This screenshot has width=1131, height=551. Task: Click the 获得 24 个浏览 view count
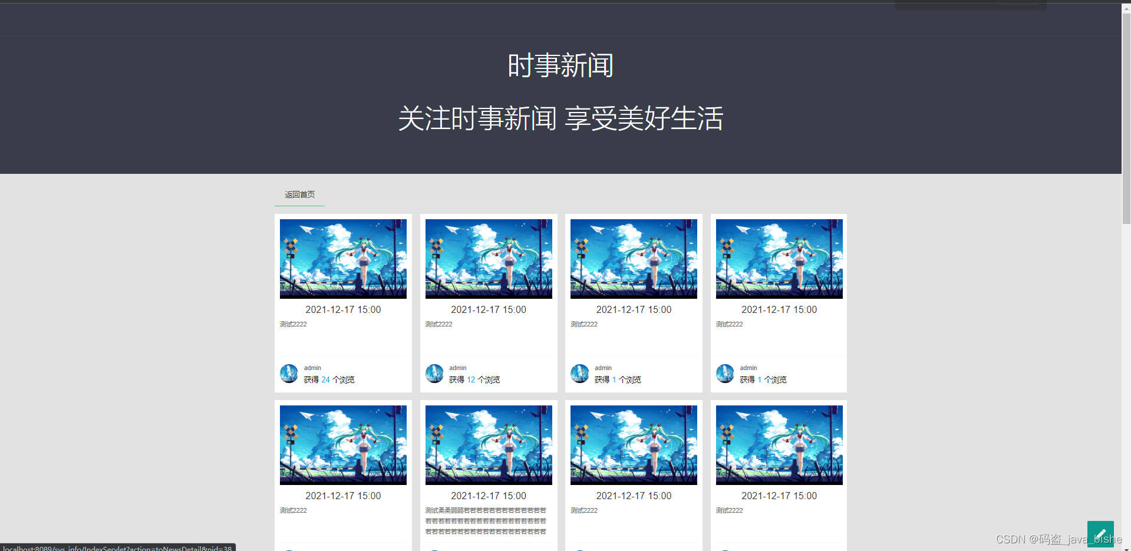(x=329, y=380)
